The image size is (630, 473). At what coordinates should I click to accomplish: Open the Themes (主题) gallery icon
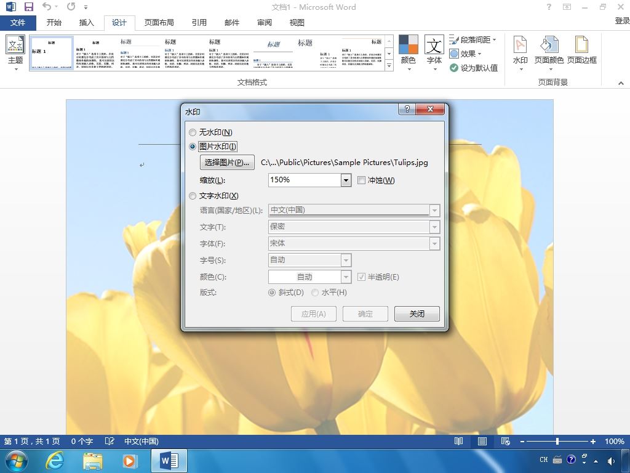[15, 44]
